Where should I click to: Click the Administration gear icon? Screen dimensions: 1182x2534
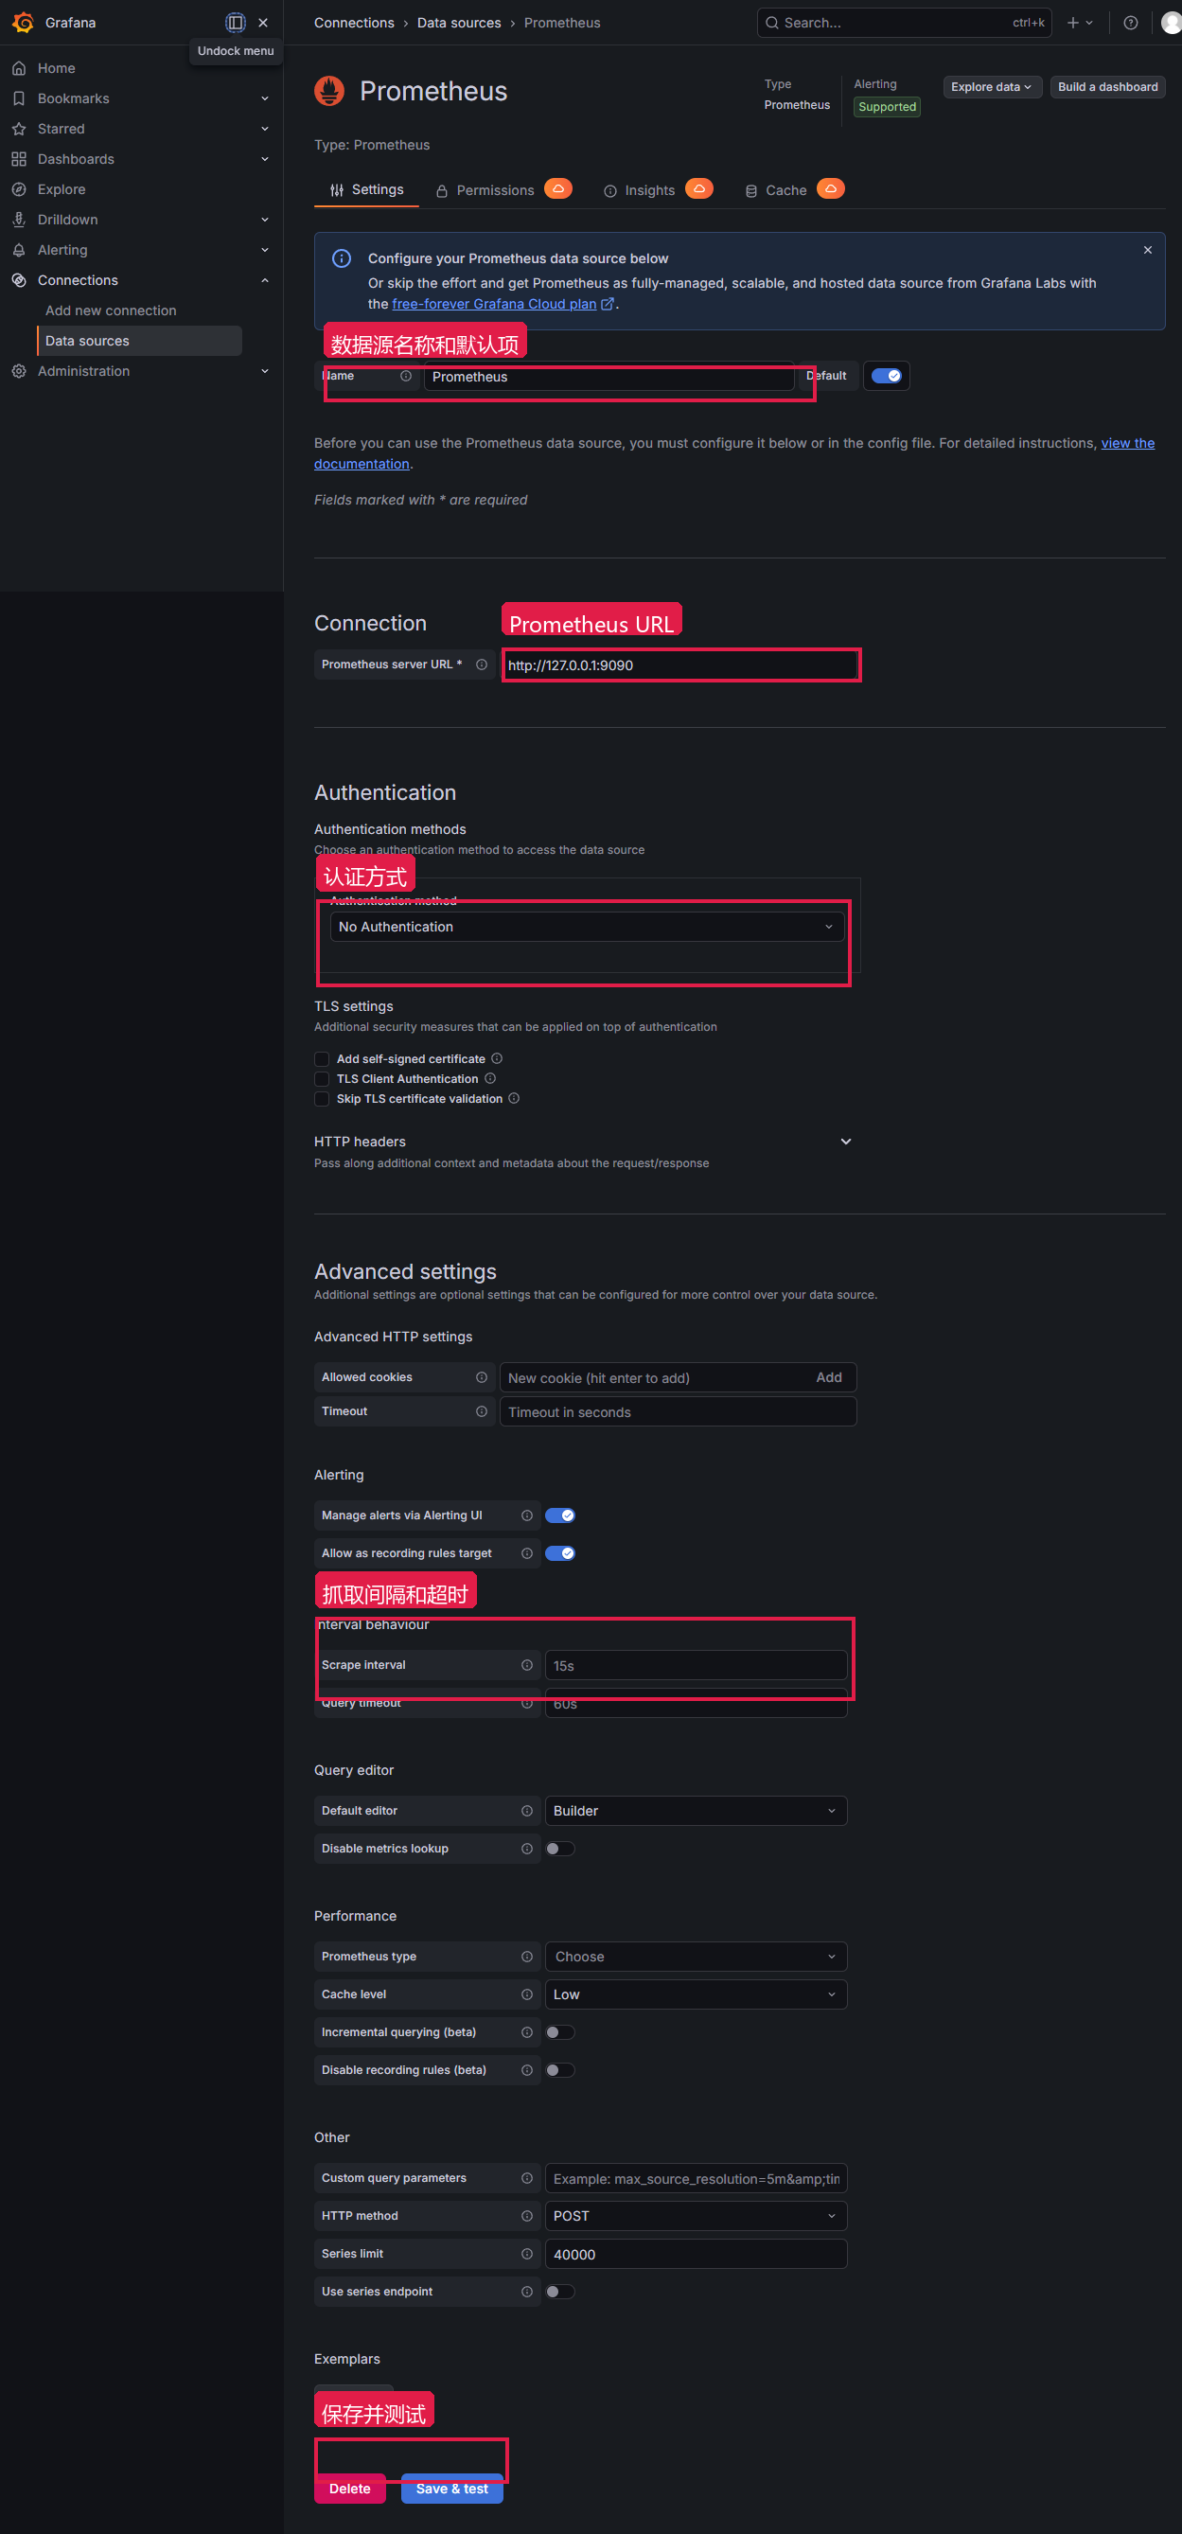pyautogui.click(x=19, y=371)
